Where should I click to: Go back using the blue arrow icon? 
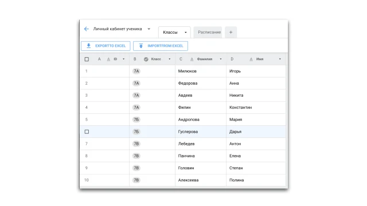click(87, 29)
